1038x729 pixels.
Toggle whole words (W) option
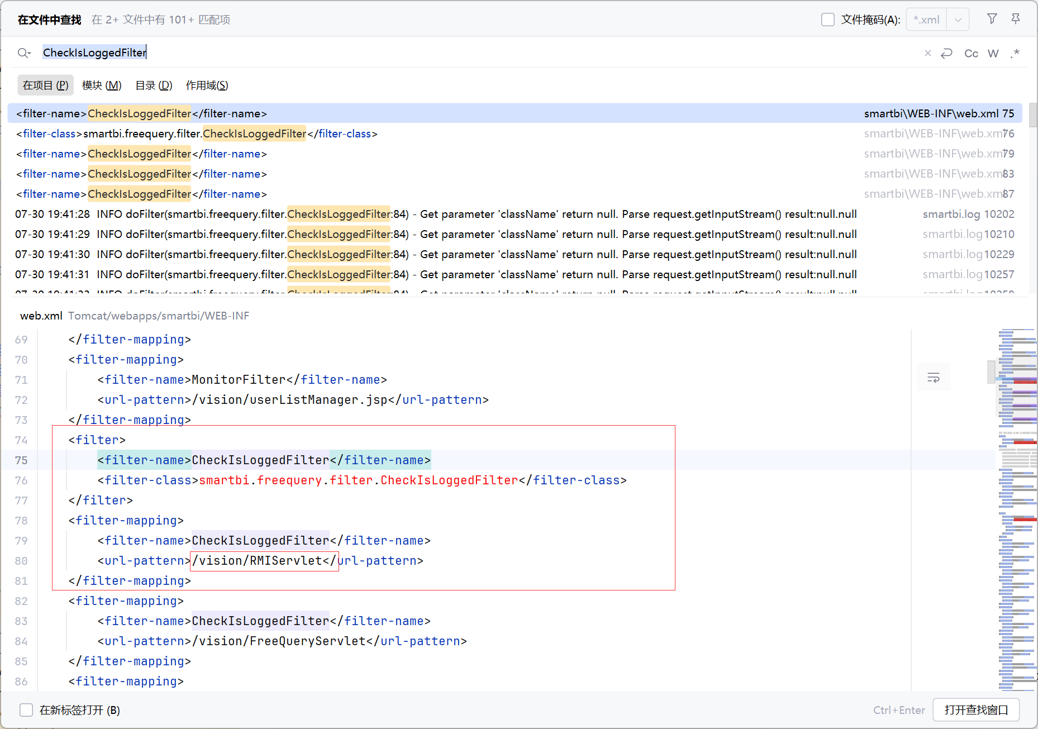pyautogui.click(x=993, y=53)
